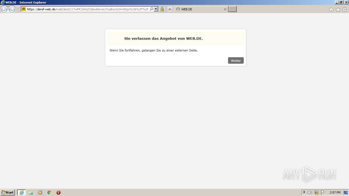Stop loading with the red X button
The image size is (349, 196).
170,9
